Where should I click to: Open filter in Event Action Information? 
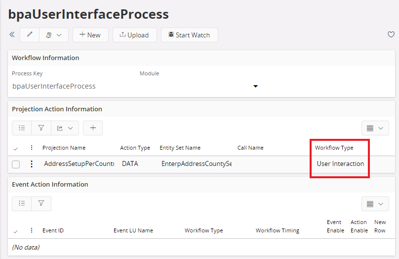pos(41,203)
